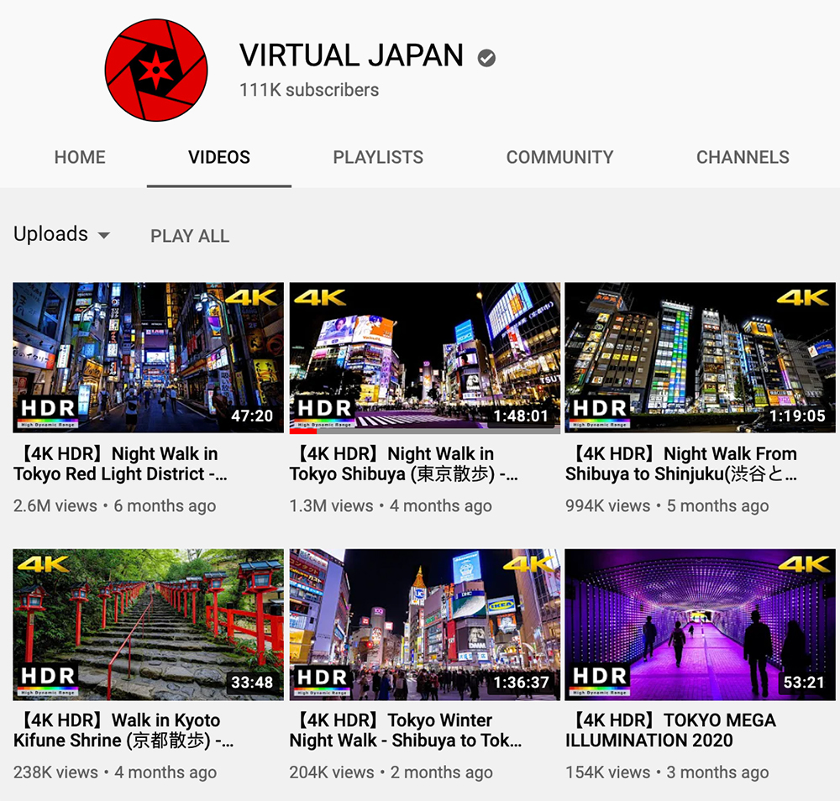Screen dimensions: 840x801
Task: Play the Tokyo Winter Night Walk thumbnail
Action: point(424,625)
